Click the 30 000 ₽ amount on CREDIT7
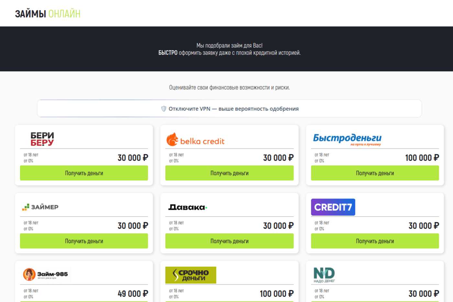 click(x=424, y=226)
